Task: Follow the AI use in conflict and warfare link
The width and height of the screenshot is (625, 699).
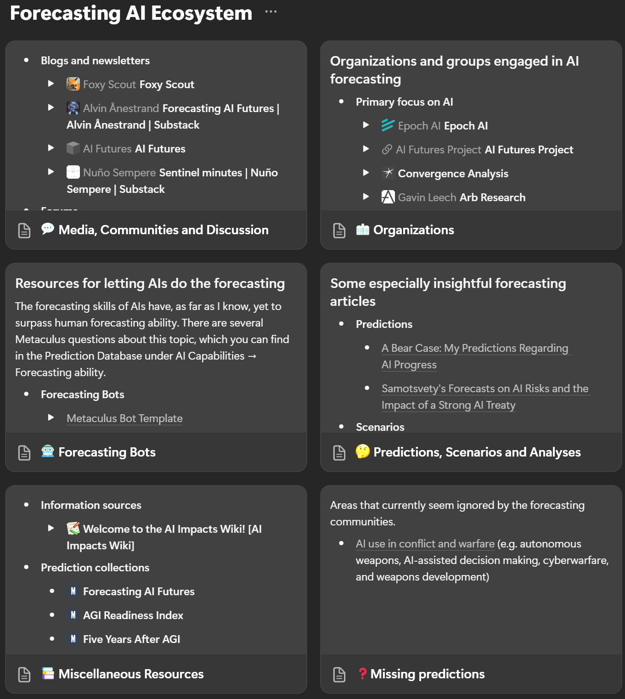Action: click(x=425, y=544)
